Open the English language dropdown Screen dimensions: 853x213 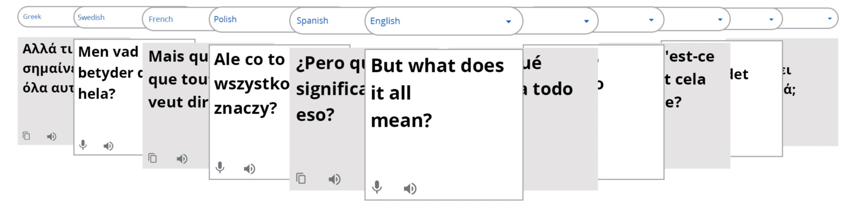[x=508, y=22]
